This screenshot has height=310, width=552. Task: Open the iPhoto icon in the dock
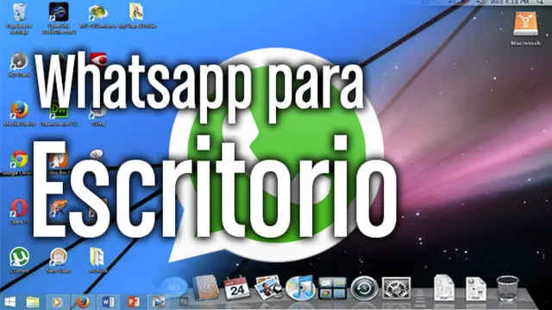pyautogui.click(x=268, y=288)
